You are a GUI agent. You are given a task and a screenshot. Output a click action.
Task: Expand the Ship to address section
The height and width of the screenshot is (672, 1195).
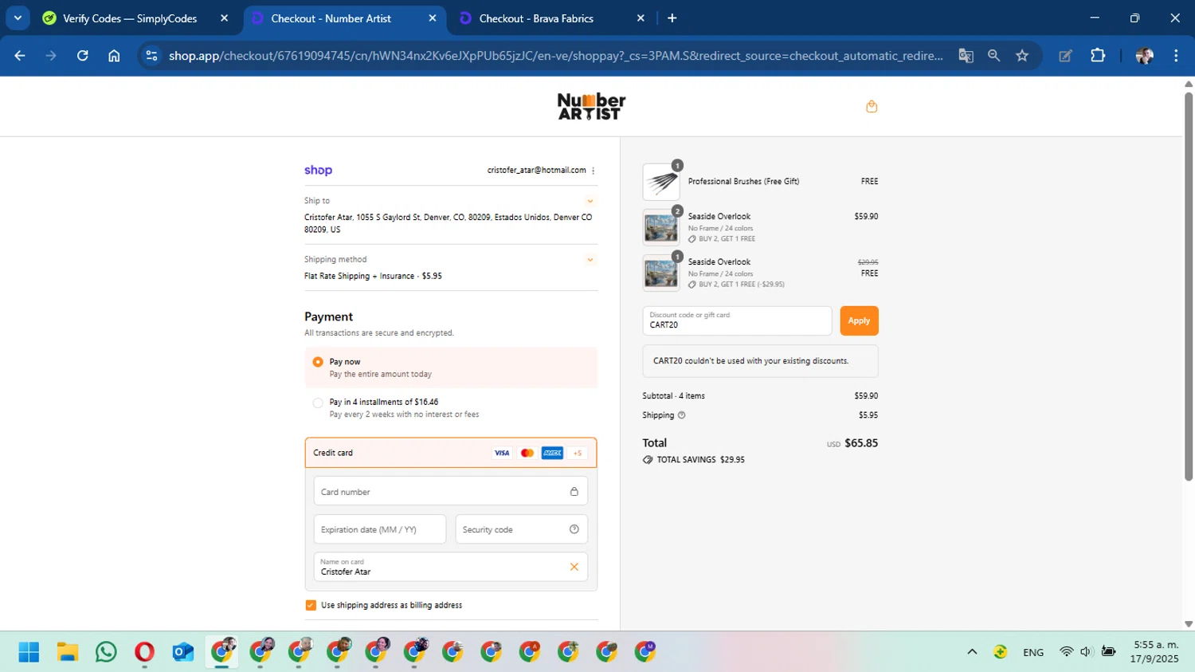pyautogui.click(x=590, y=201)
